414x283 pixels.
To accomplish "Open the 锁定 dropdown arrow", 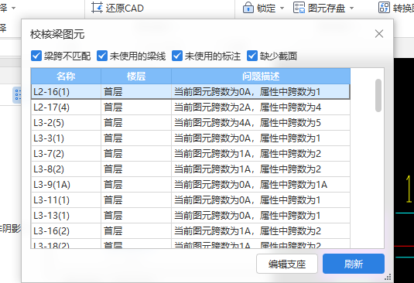I will pos(282,9).
